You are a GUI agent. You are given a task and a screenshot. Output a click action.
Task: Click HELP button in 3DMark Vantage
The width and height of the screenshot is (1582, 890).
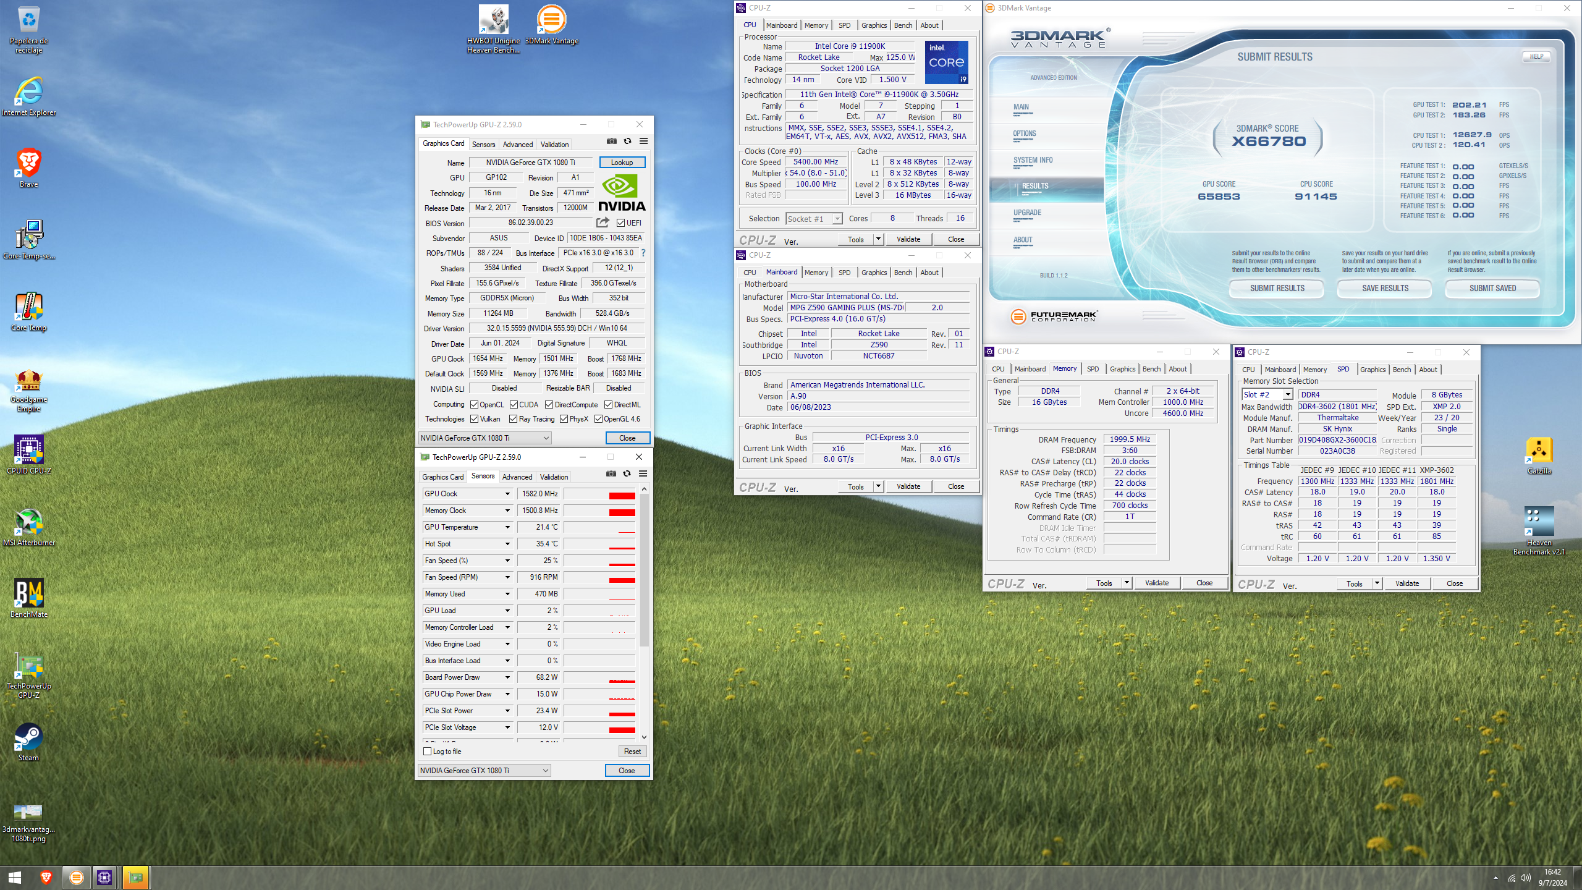1536,56
